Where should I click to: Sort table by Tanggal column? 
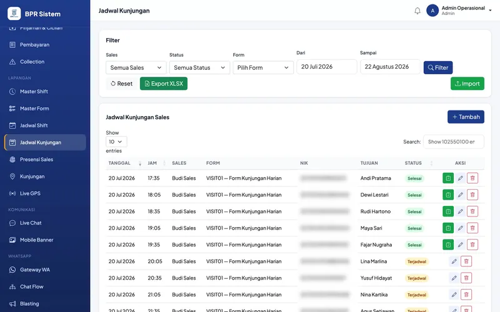[124, 163]
